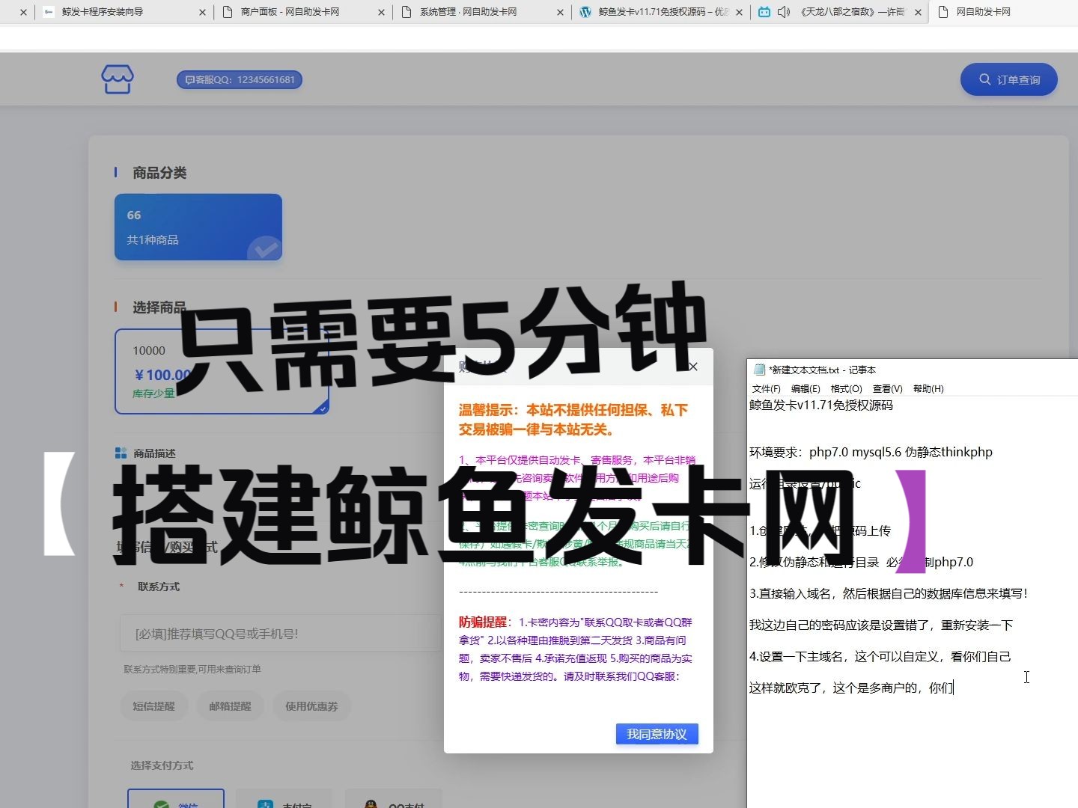Select the 10000 product card
This screenshot has width=1078, height=808.
(222, 371)
